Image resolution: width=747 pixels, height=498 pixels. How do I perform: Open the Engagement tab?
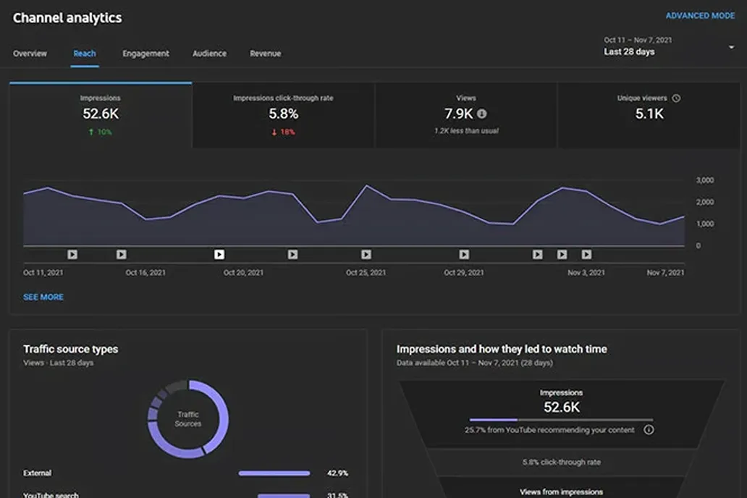point(147,54)
